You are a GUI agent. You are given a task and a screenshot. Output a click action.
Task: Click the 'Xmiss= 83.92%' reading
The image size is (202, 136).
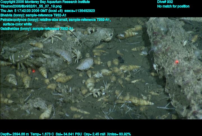(x=119, y=134)
